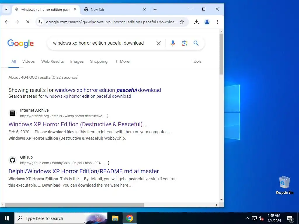Screen dimensions: 299x224
Task: Click inside the Google search box
Action: click(x=98, y=43)
